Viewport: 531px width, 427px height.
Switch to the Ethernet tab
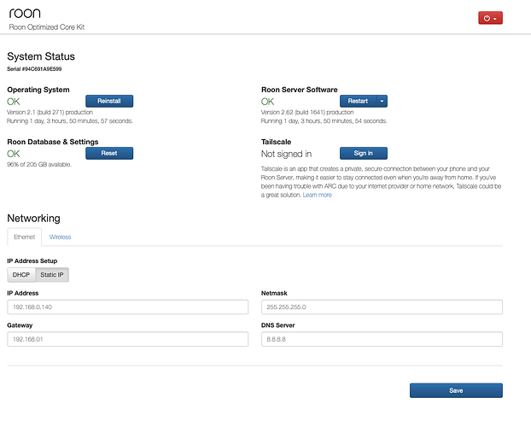point(24,237)
